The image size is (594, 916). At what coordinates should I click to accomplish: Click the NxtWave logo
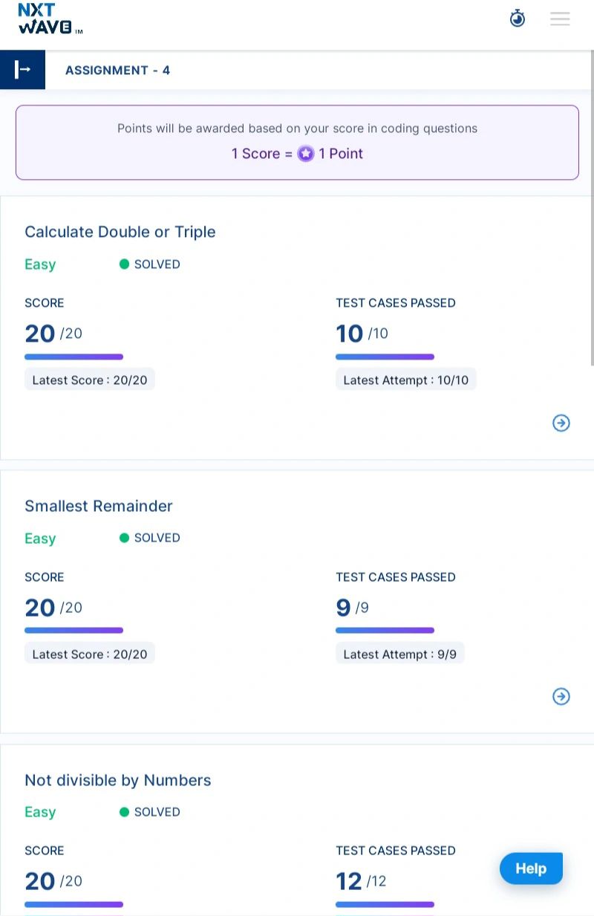click(49, 19)
